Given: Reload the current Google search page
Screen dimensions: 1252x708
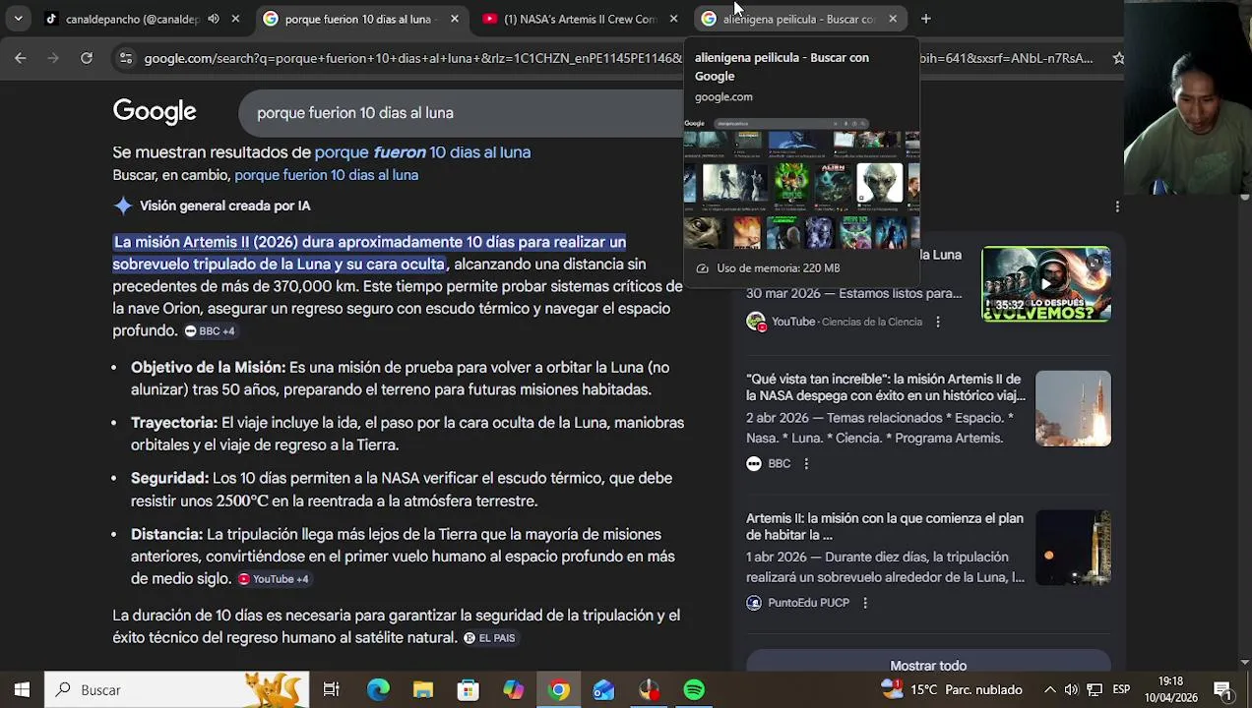Looking at the screenshot, I should 87,58.
